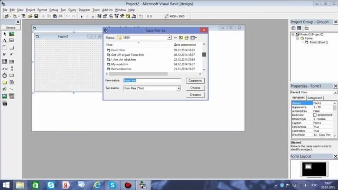Open the file type dropdown Form Files

(x=179, y=88)
